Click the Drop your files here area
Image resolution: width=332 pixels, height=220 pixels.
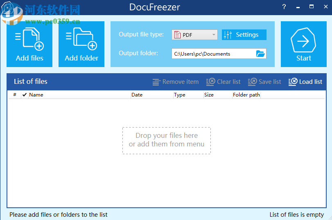[167, 140]
